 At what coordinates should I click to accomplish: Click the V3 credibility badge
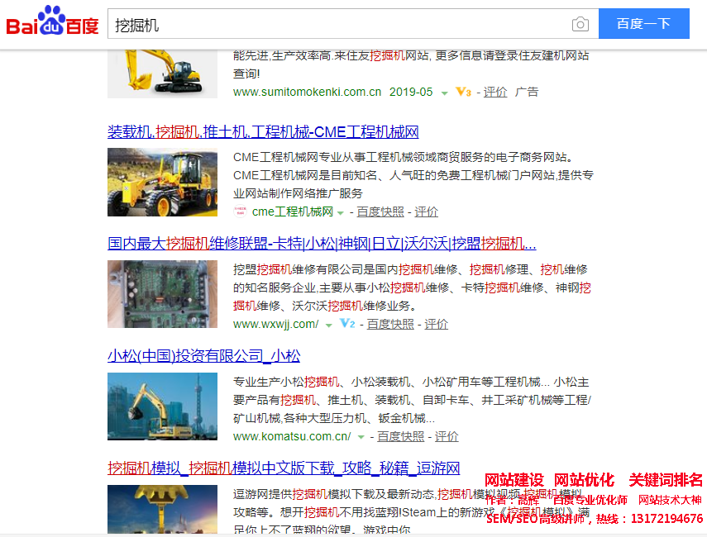(x=463, y=93)
